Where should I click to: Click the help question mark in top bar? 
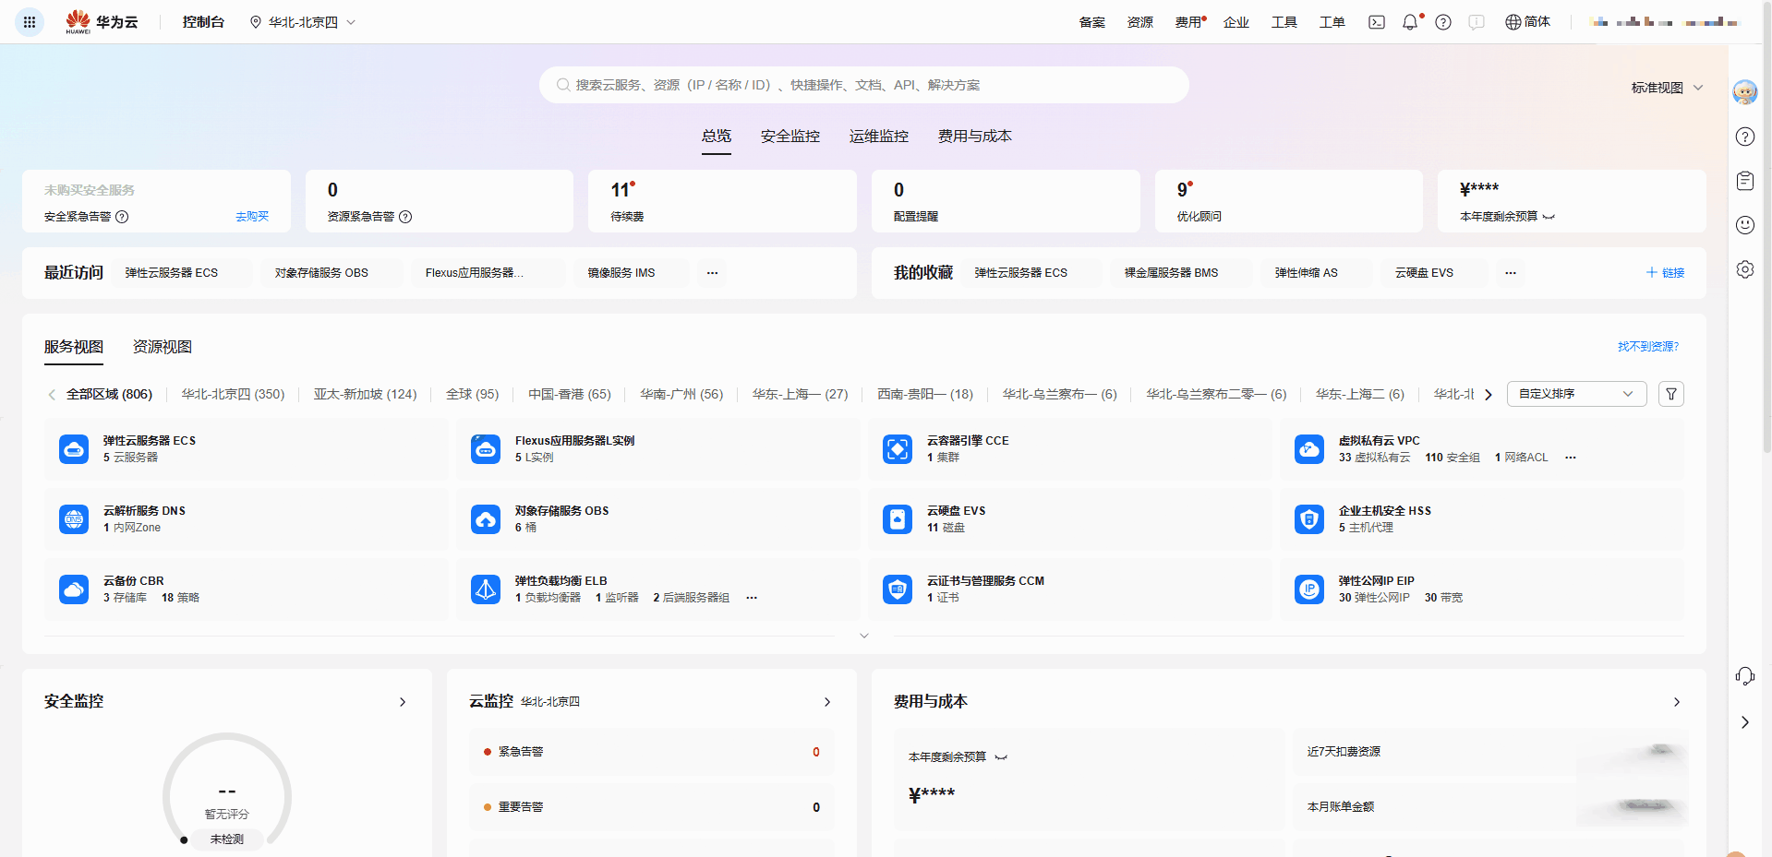[x=1443, y=22]
